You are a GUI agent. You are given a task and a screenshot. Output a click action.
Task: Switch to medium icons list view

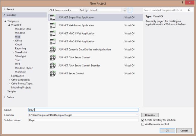click(x=130, y=10)
